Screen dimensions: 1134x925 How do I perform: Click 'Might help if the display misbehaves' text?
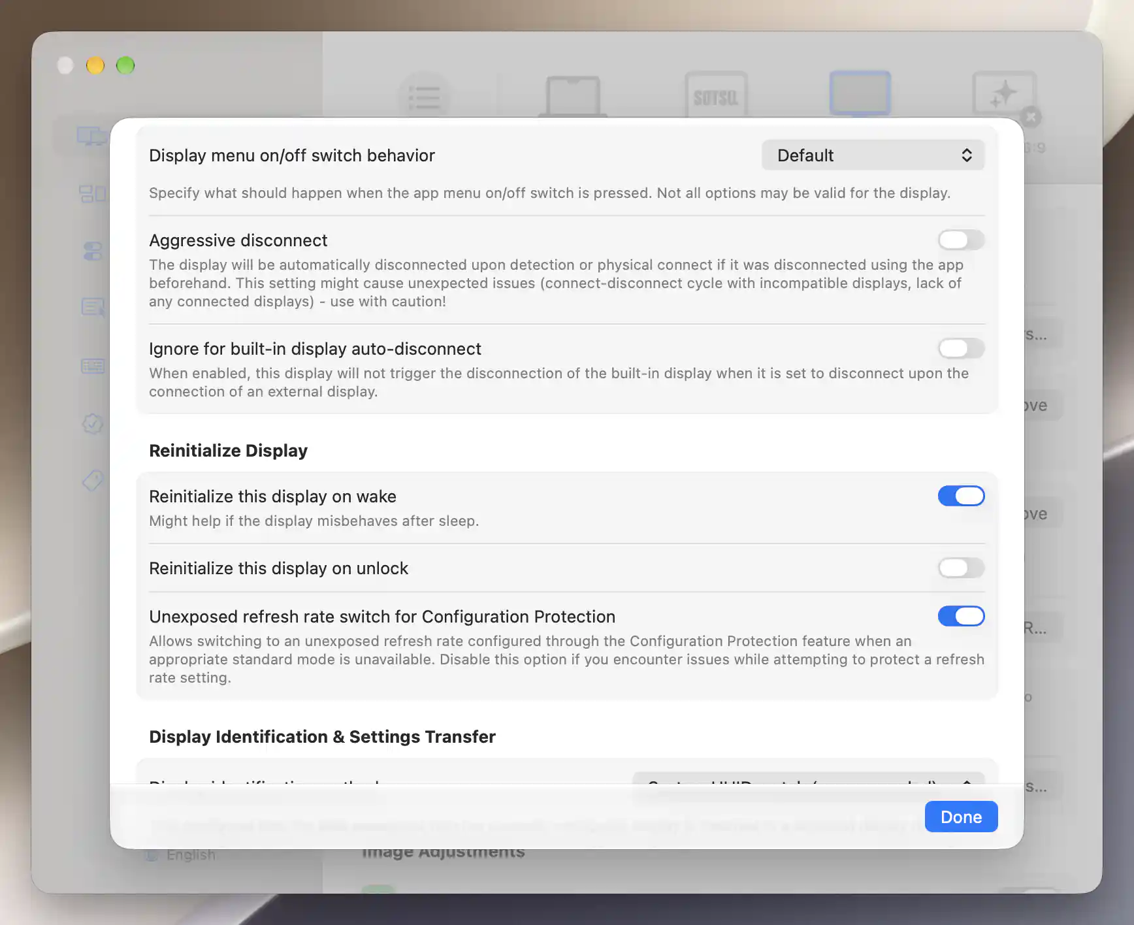314,521
